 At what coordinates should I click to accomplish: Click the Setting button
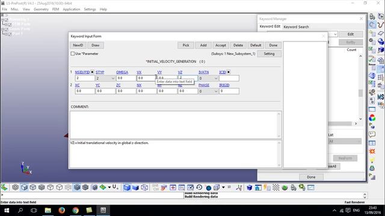point(269,53)
